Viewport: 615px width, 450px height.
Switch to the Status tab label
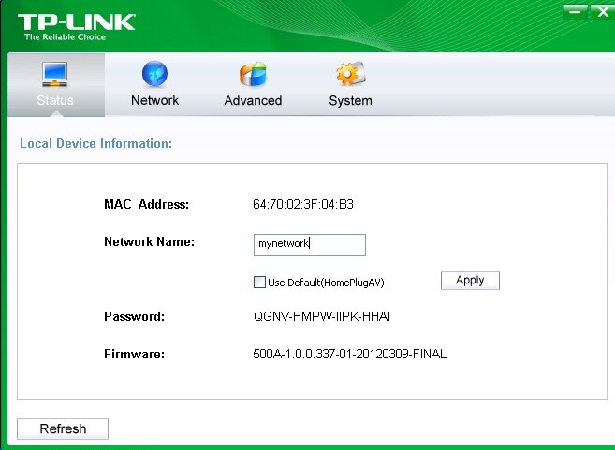tap(55, 100)
